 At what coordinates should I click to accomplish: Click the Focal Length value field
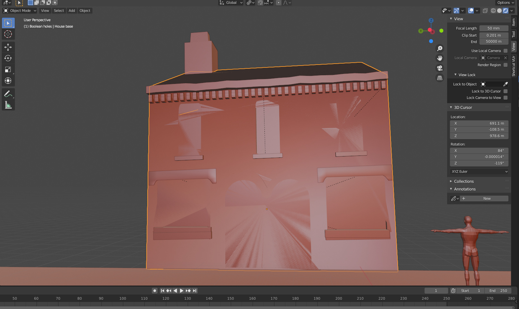(x=494, y=28)
